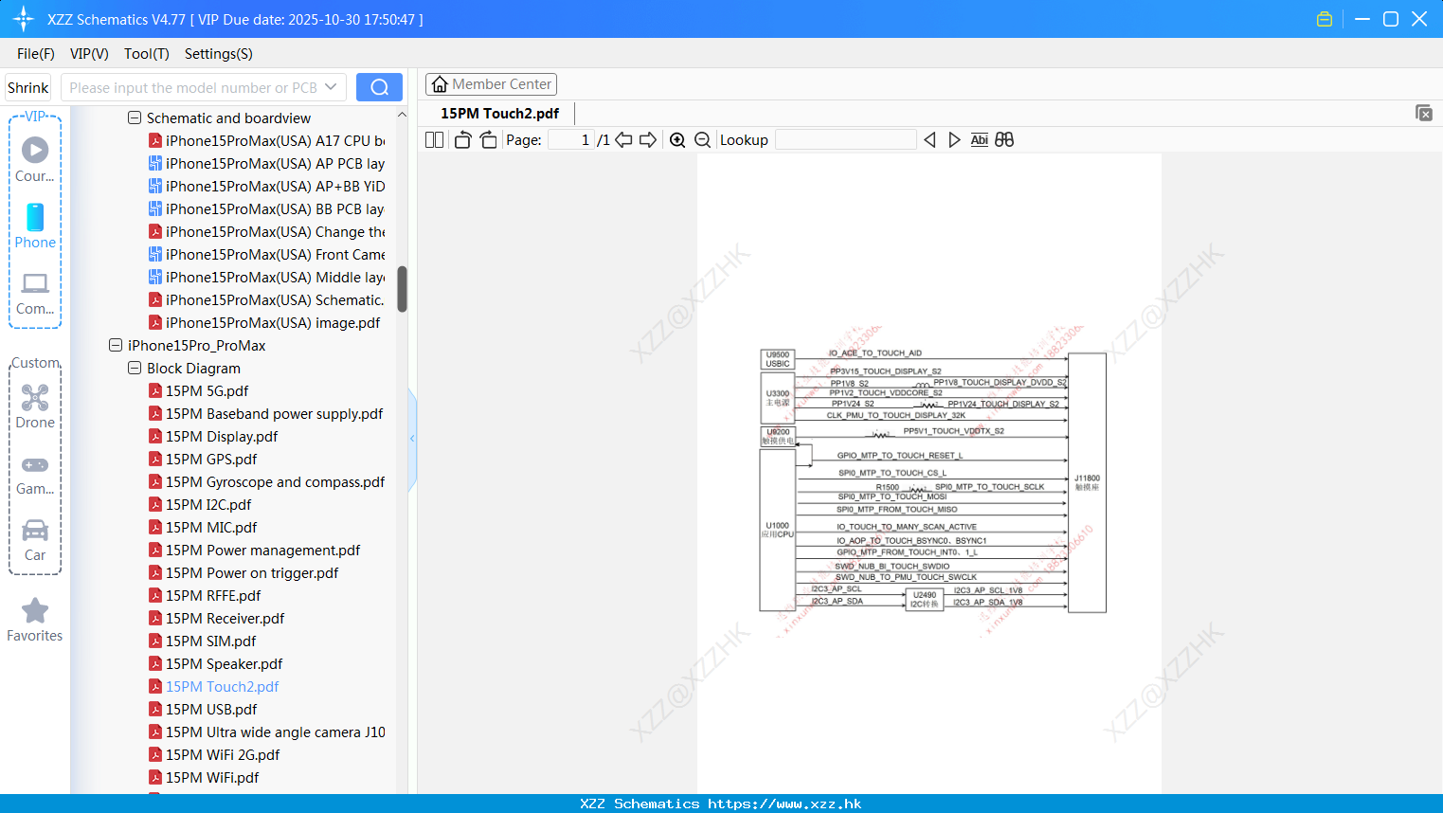Open 15PM Power on trigger.pdf
This screenshot has width=1443, height=813.
252,573
